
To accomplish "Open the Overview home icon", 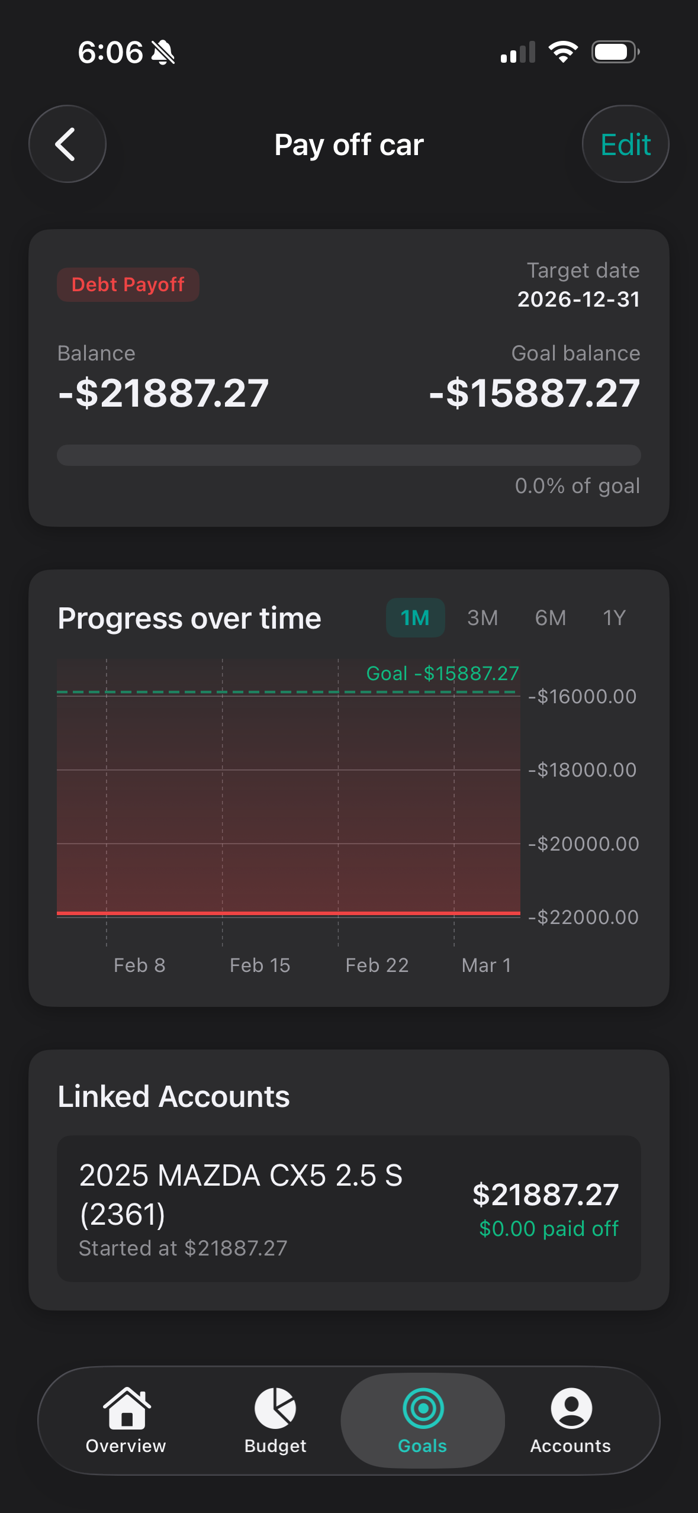I will (126, 1409).
